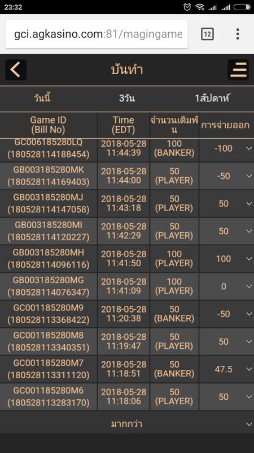Expand the row with payout 47.5

(249, 369)
